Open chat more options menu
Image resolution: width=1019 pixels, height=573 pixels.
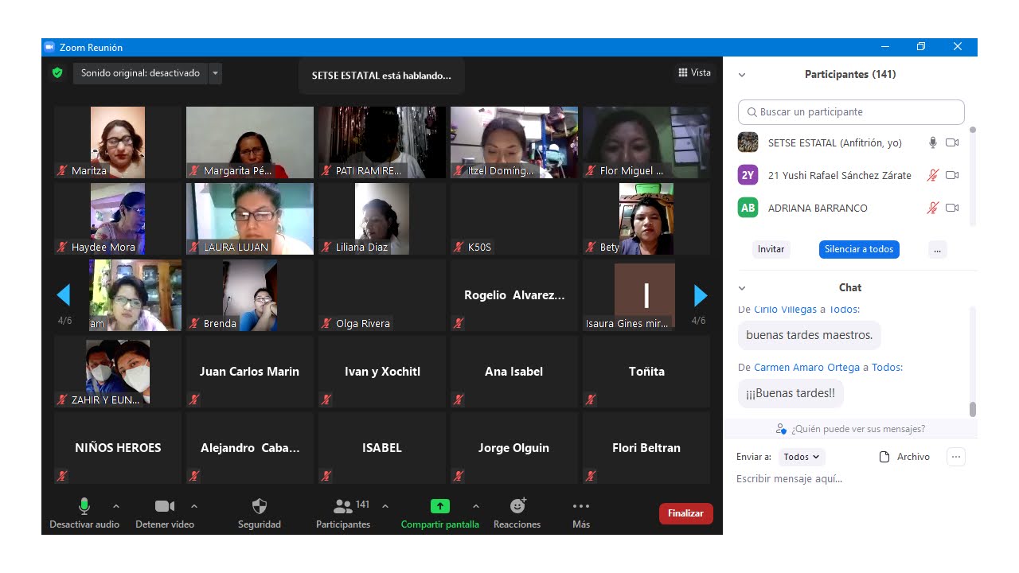point(956,457)
